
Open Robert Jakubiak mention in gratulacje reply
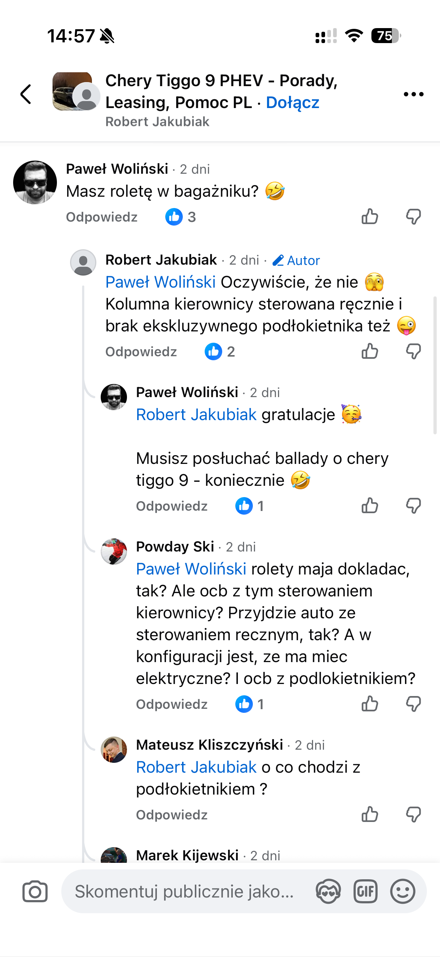pos(196,415)
